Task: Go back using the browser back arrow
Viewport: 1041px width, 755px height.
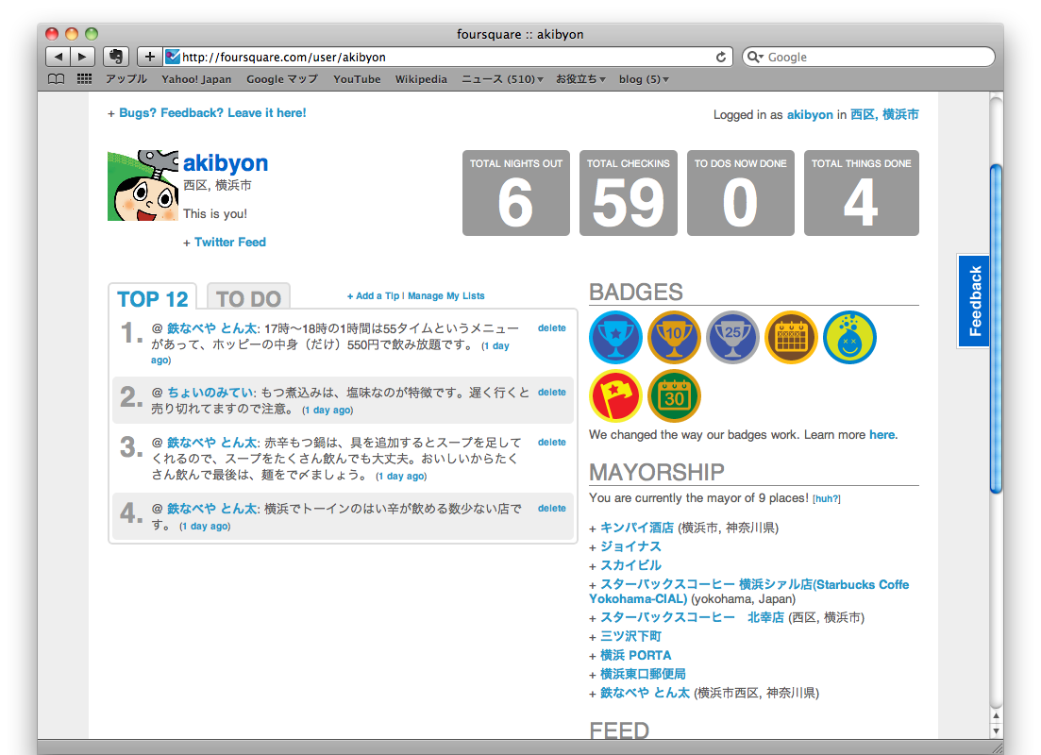Action: point(58,58)
